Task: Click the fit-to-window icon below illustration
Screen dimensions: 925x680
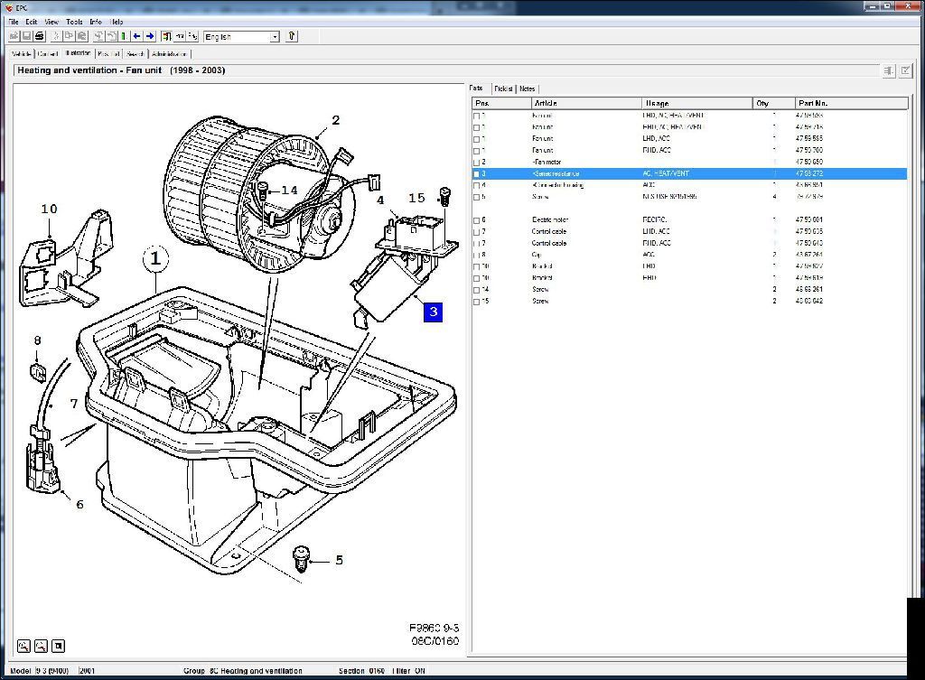Action: click(58, 646)
